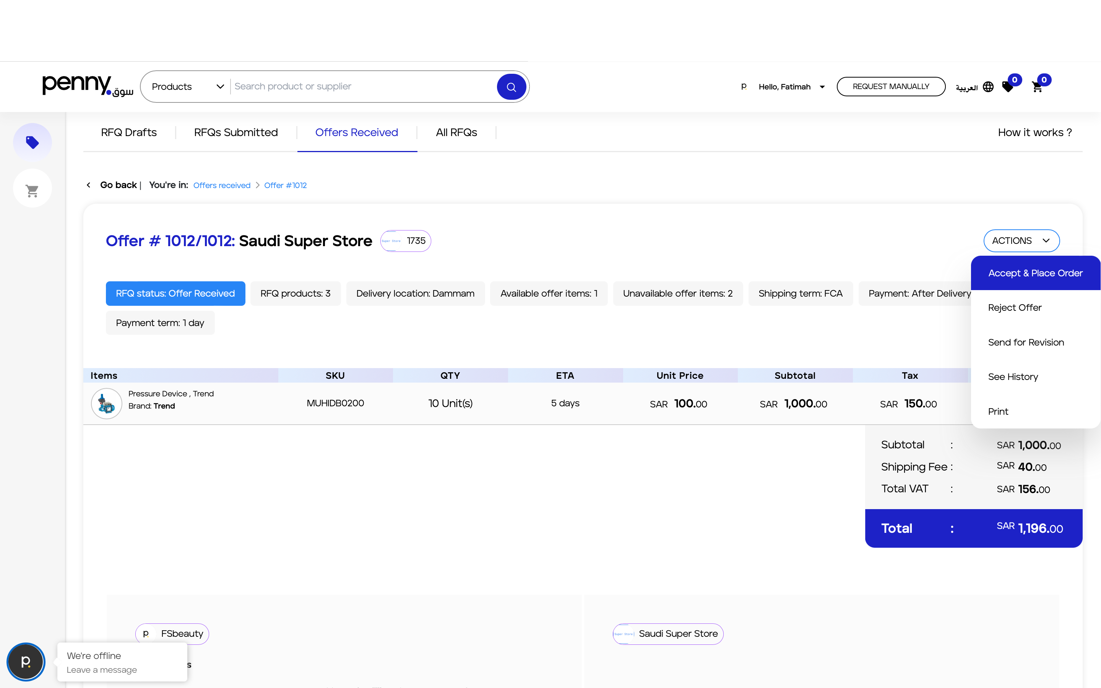
Task: Switch to RFQ Drafts tab
Action: click(x=129, y=132)
